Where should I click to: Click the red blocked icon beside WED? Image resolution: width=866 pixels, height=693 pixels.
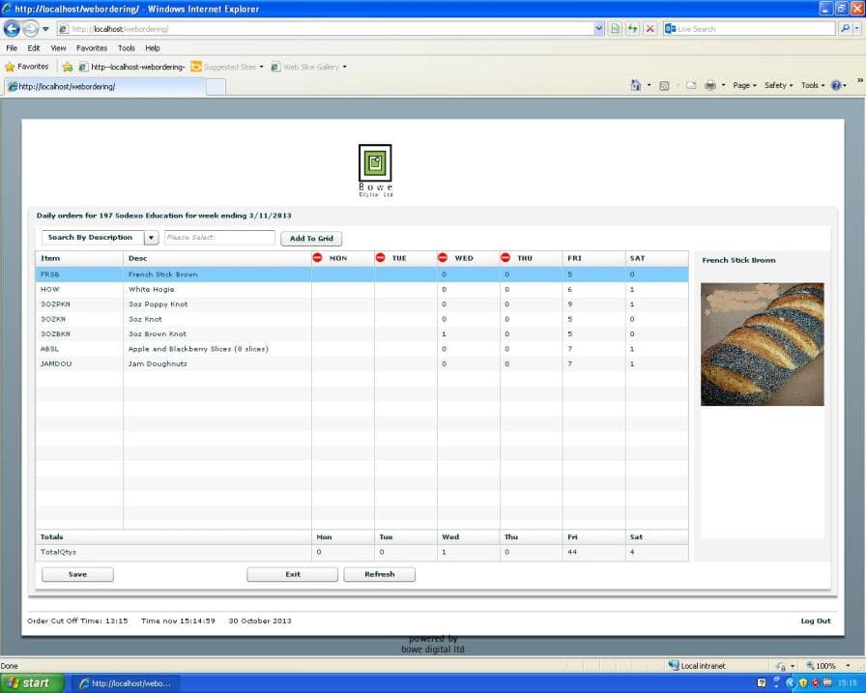(x=443, y=258)
